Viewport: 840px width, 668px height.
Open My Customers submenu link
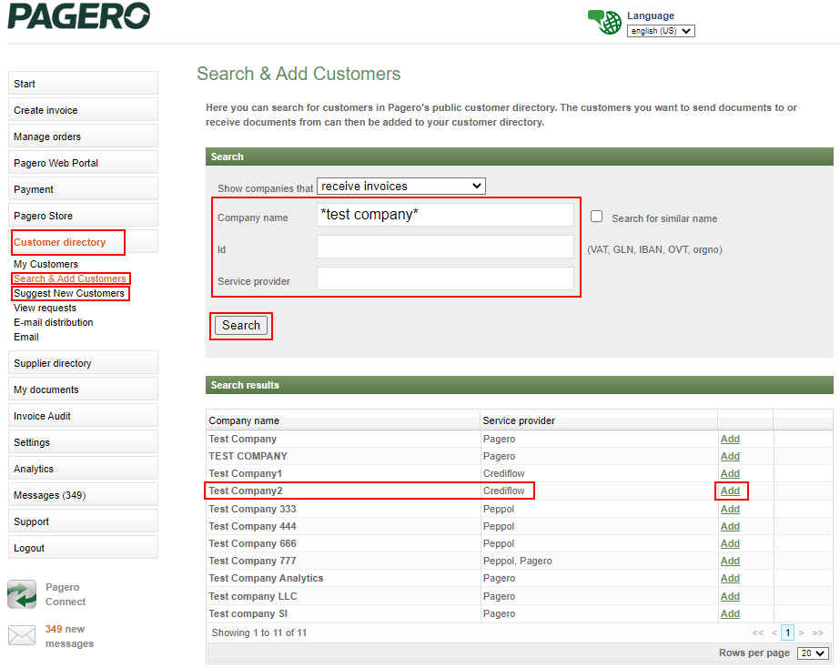[46, 264]
